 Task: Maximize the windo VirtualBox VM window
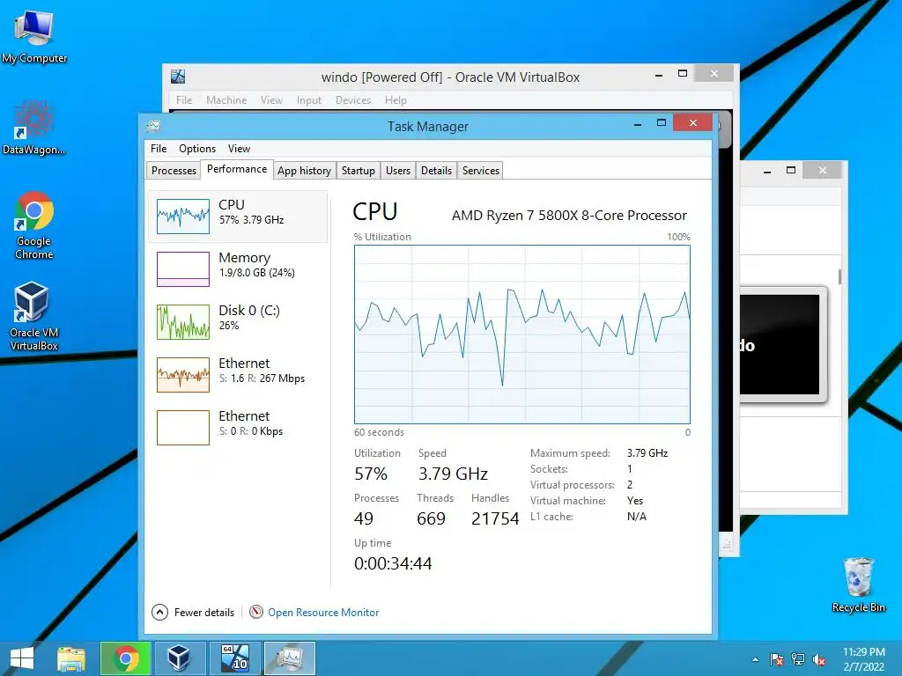[683, 74]
